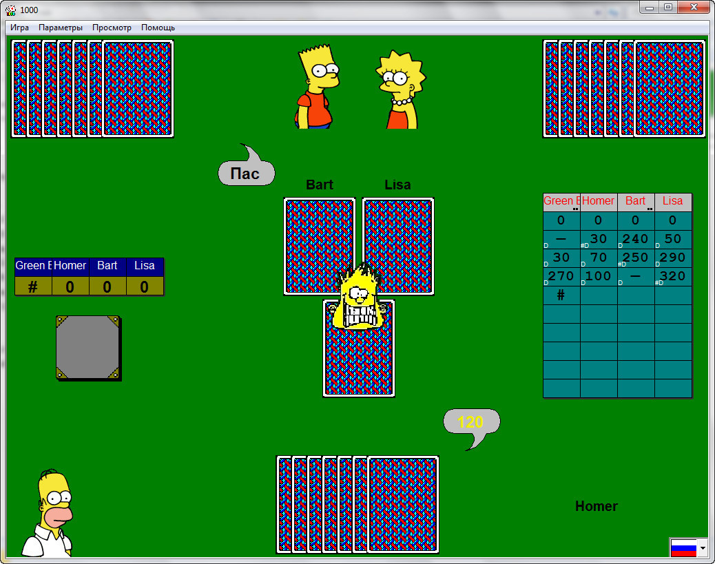This screenshot has height=564, width=715.
Task: Open the Помощь menu
Action: (158, 28)
